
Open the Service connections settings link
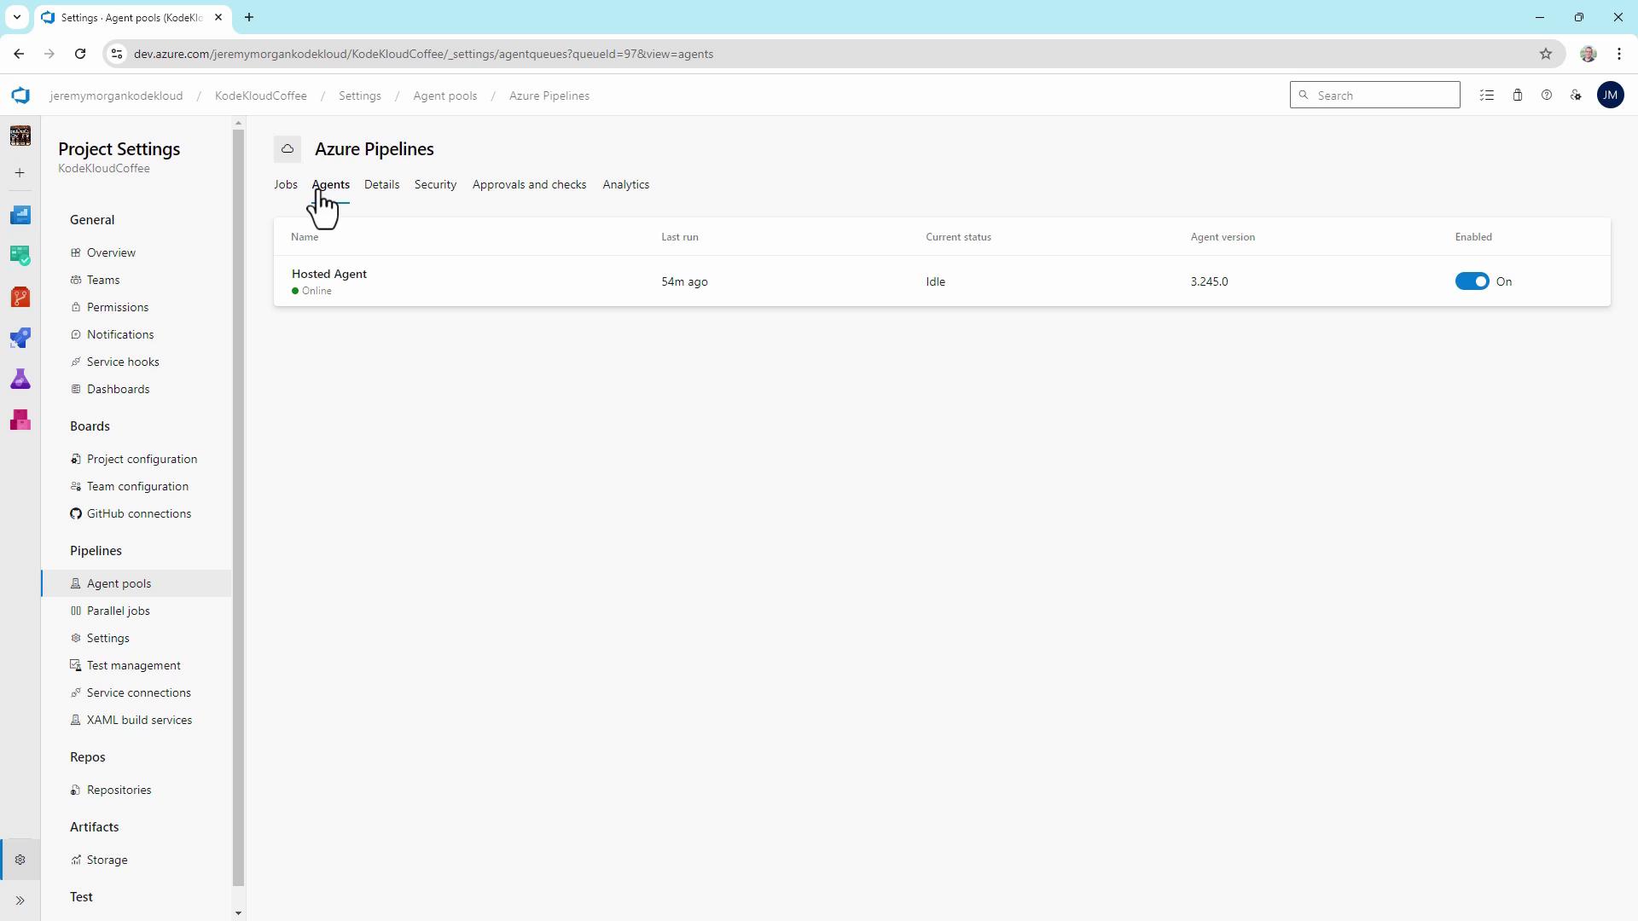(x=138, y=692)
